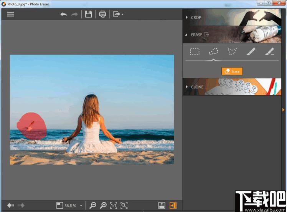Image resolution: width=287 pixels, height=212 pixels.
Task: Select the polygonal lasso tool
Action: tap(232, 51)
